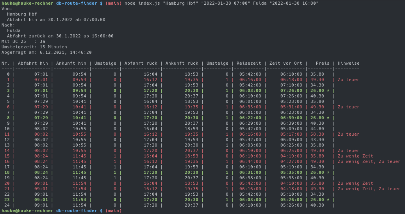Image resolution: width=405 pixels, height=214 pixels.
Task: Select the line "Abfahrt hin am 30.1.2022 ab 07:00:00"
Action: (56, 19)
